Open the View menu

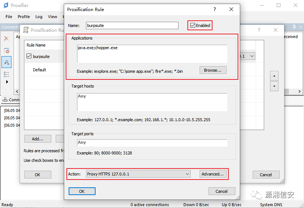coord(52,17)
